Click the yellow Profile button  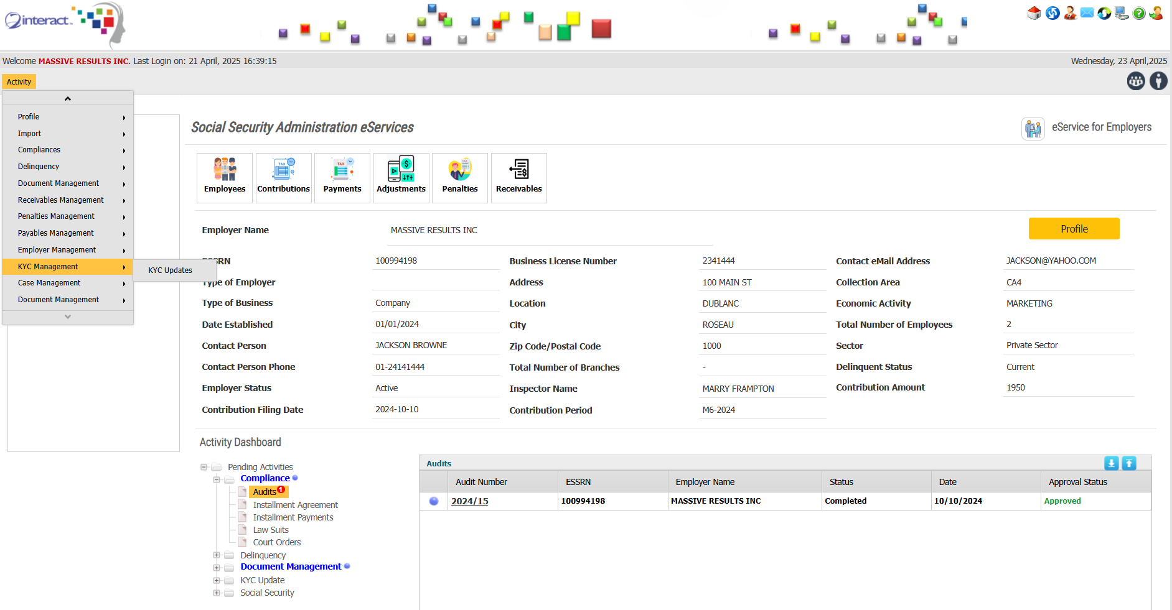pos(1074,229)
